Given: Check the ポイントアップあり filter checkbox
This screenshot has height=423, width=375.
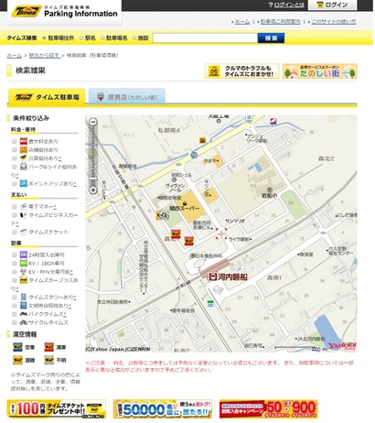Looking at the screenshot, I should point(15,183).
